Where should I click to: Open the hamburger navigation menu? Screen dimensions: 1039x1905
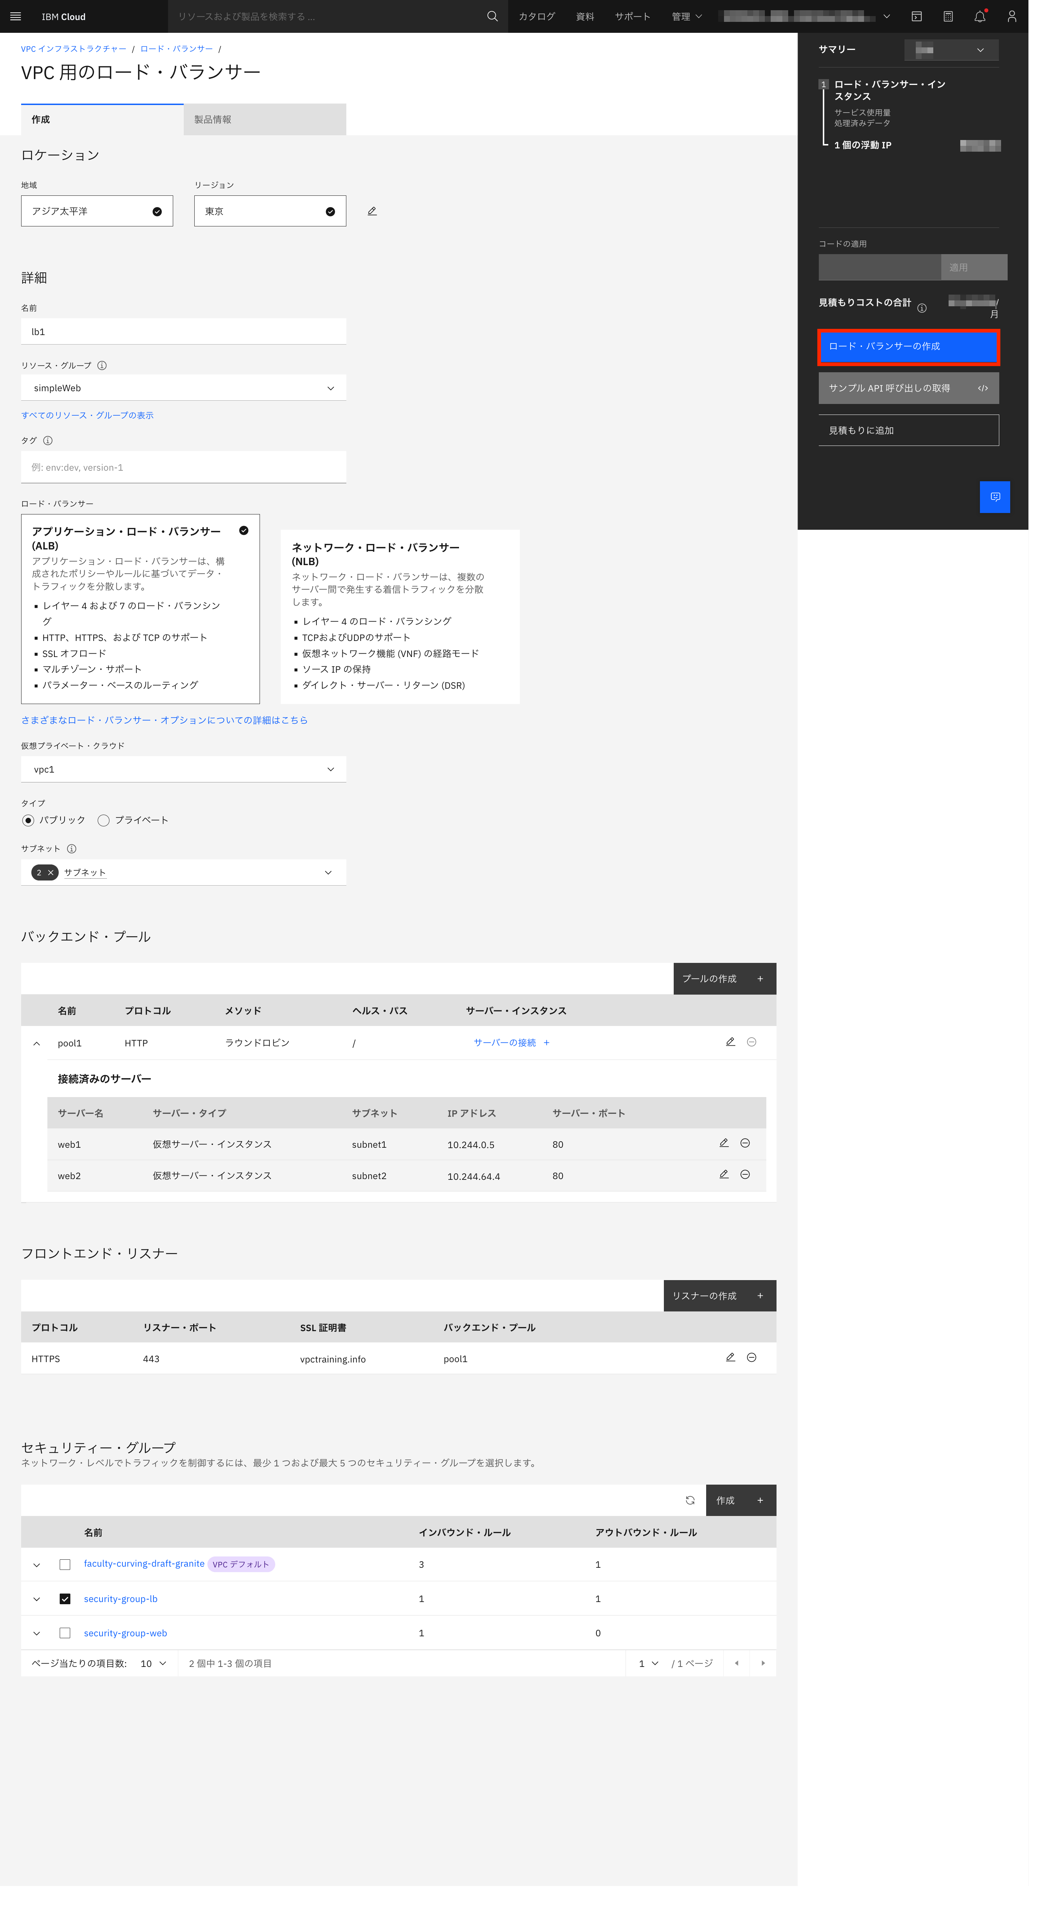(x=16, y=16)
